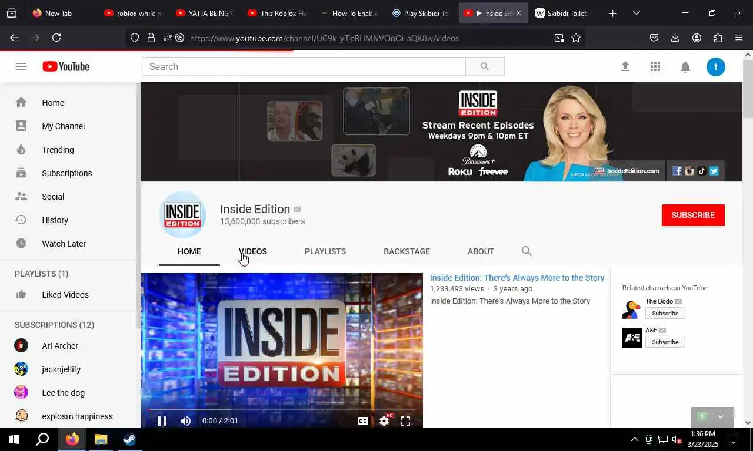The height and width of the screenshot is (451, 753).
Task: Open Twitter link on channel banner
Action: pyautogui.click(x=714, y=171)
